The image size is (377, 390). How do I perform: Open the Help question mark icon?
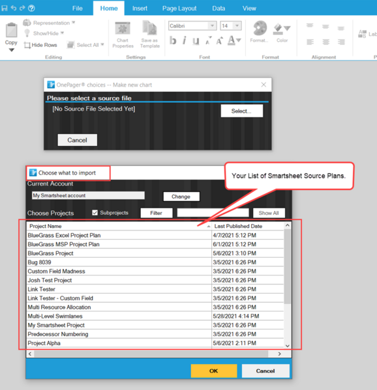31,8
